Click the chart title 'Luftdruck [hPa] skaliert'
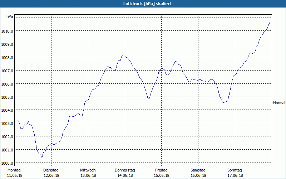The height and width of the screenshot is (179, 286). point(147,4)
